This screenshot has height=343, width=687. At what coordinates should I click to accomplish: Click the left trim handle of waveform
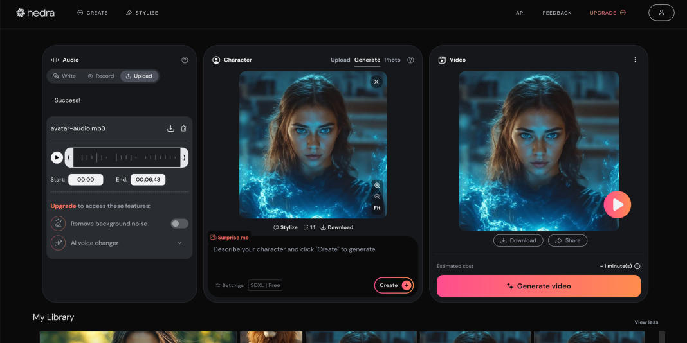coord(69,157)
